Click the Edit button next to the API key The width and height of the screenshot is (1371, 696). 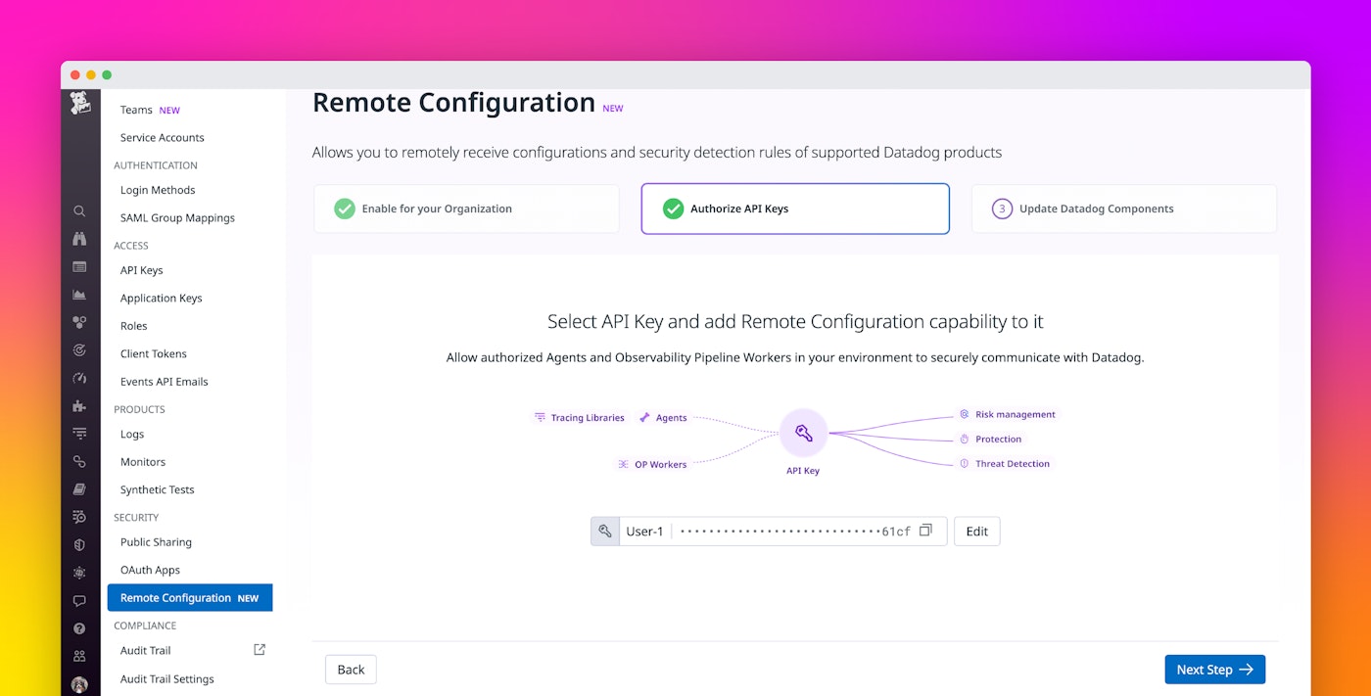click(x=976, y=532)
